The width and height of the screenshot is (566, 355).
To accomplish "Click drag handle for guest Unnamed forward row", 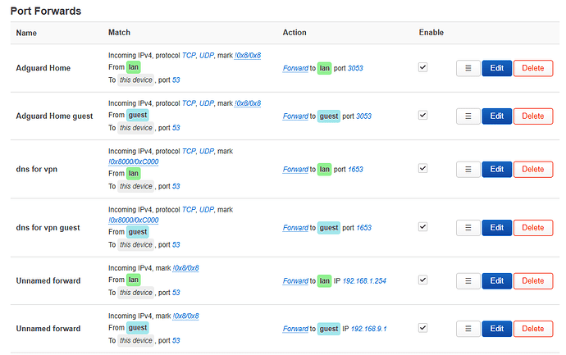I will pyautogui.click(x=468, y=329).
